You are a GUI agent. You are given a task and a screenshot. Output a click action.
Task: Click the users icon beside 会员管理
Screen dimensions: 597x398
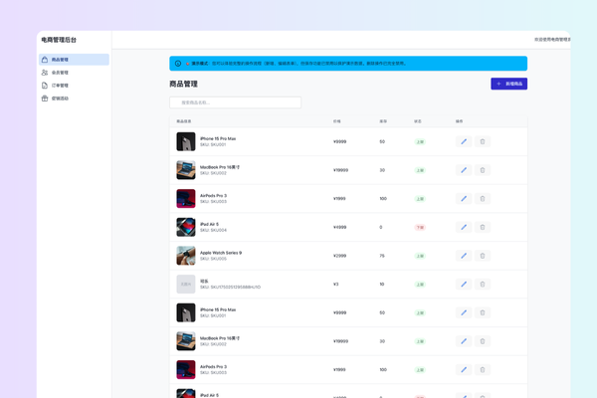[x=45, y=73]
